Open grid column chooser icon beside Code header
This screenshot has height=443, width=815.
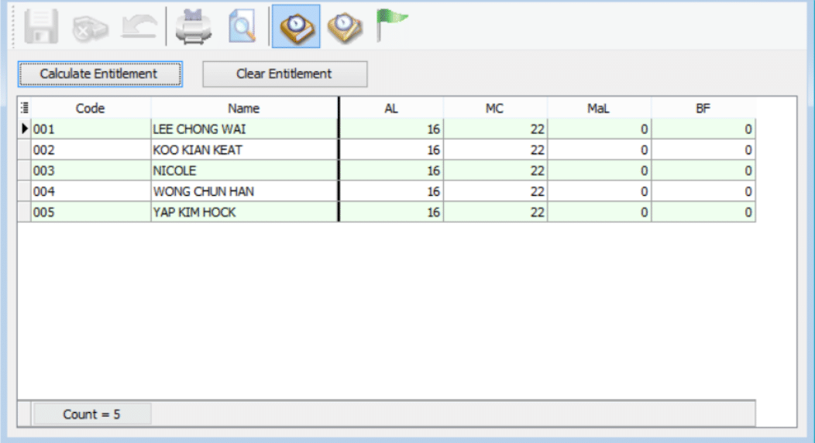click(24, 108)
